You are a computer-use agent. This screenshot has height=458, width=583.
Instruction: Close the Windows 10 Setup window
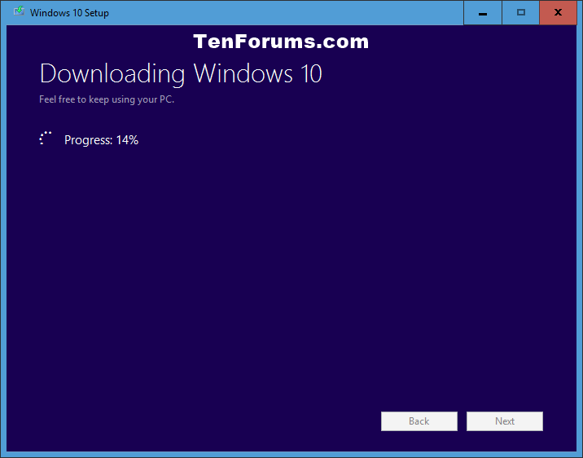[x=558, y=13]
